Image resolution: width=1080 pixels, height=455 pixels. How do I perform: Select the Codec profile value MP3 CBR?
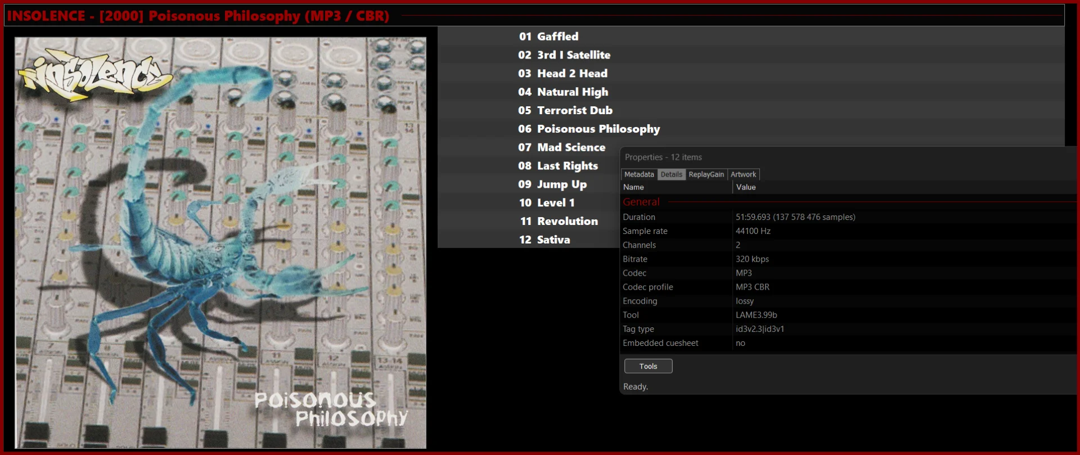tap(753, 287)
